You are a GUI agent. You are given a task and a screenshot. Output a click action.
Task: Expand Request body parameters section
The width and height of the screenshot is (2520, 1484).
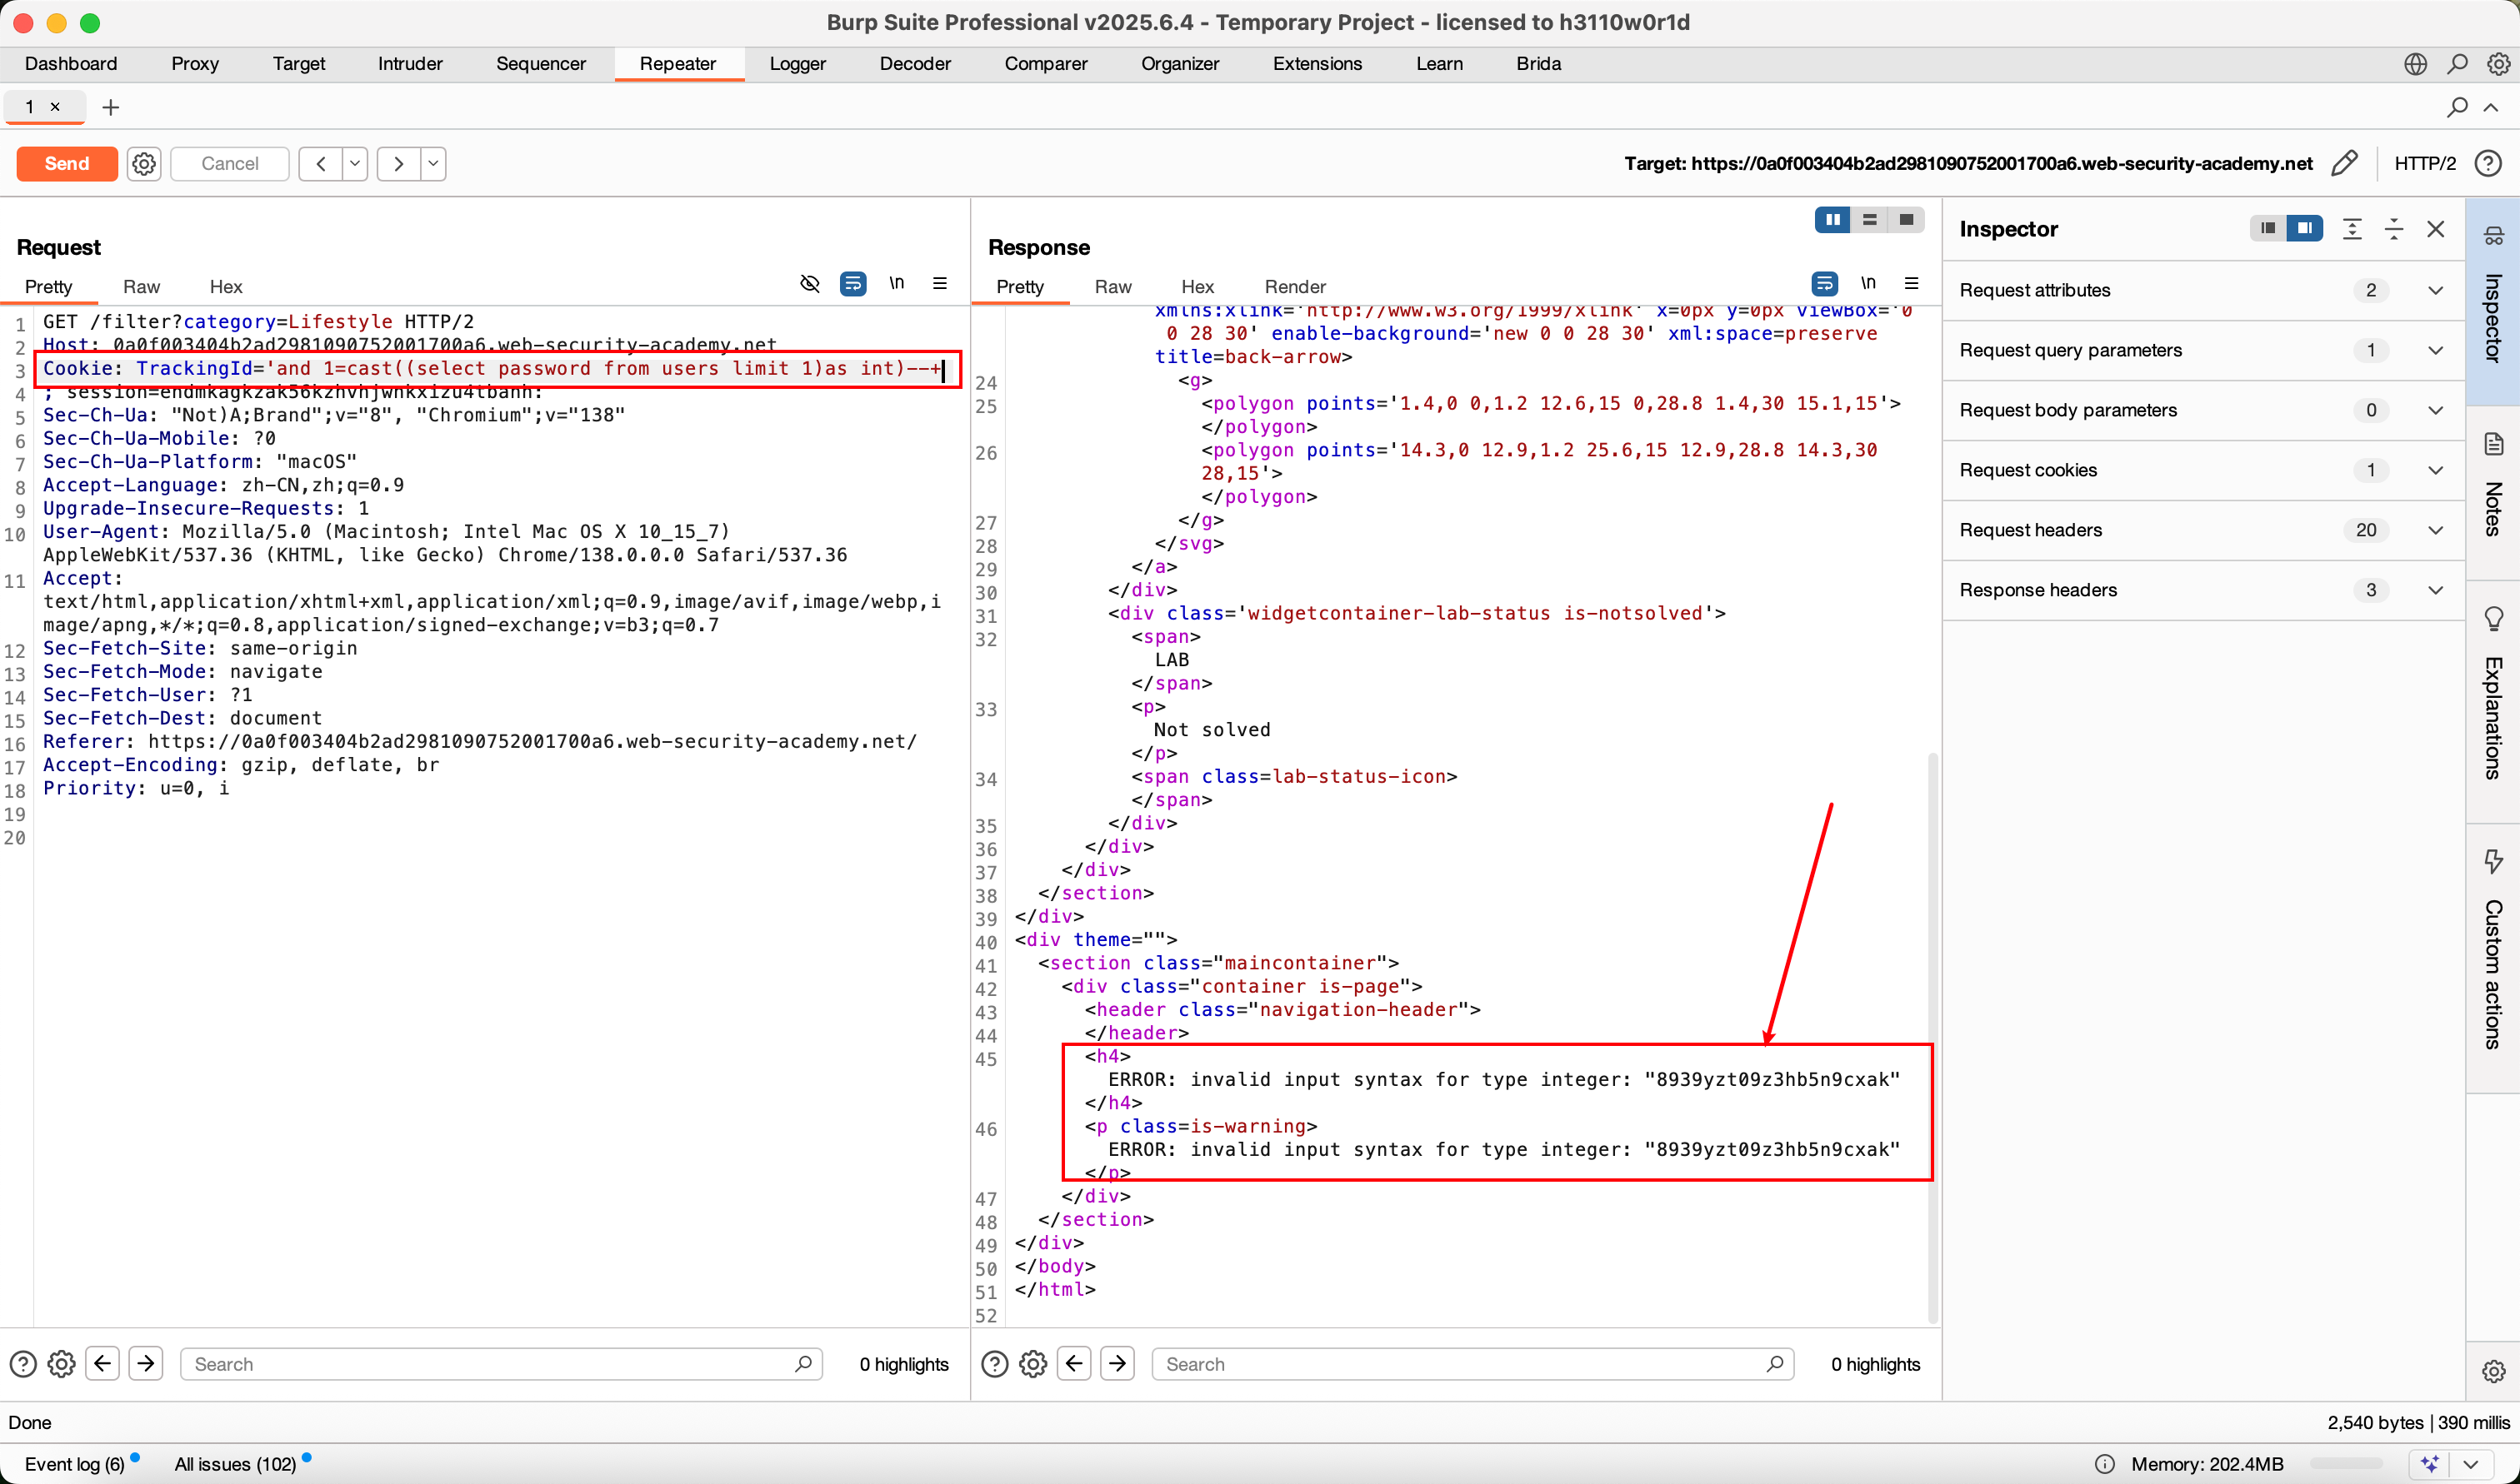(x=2202, y=410)
